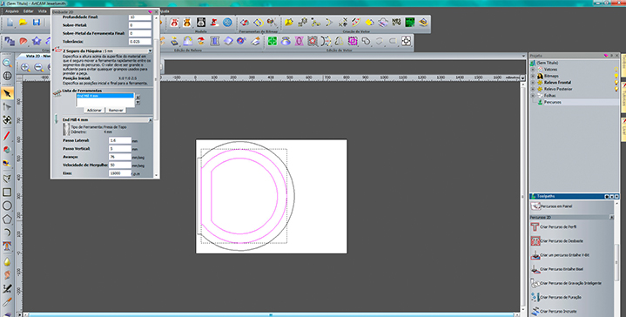Click the zoom in magnifier icon

[x=25, y=67]
